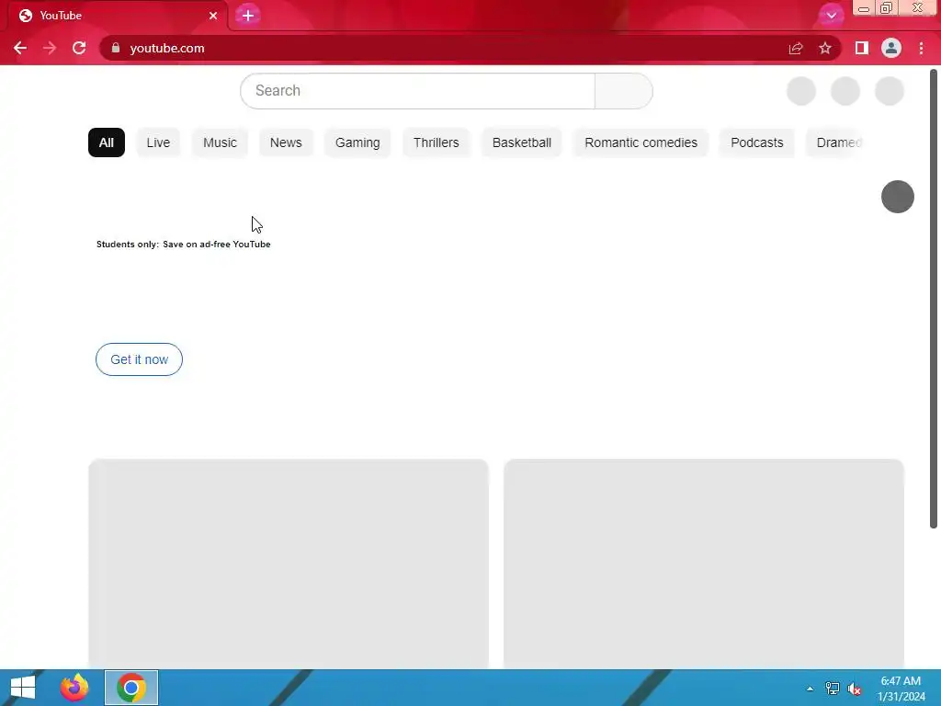Image resolution: width=941 pixels, height=706 pixels.
Task: Expand the tab search dropdown arrow
Action: [x=831, y=16]
